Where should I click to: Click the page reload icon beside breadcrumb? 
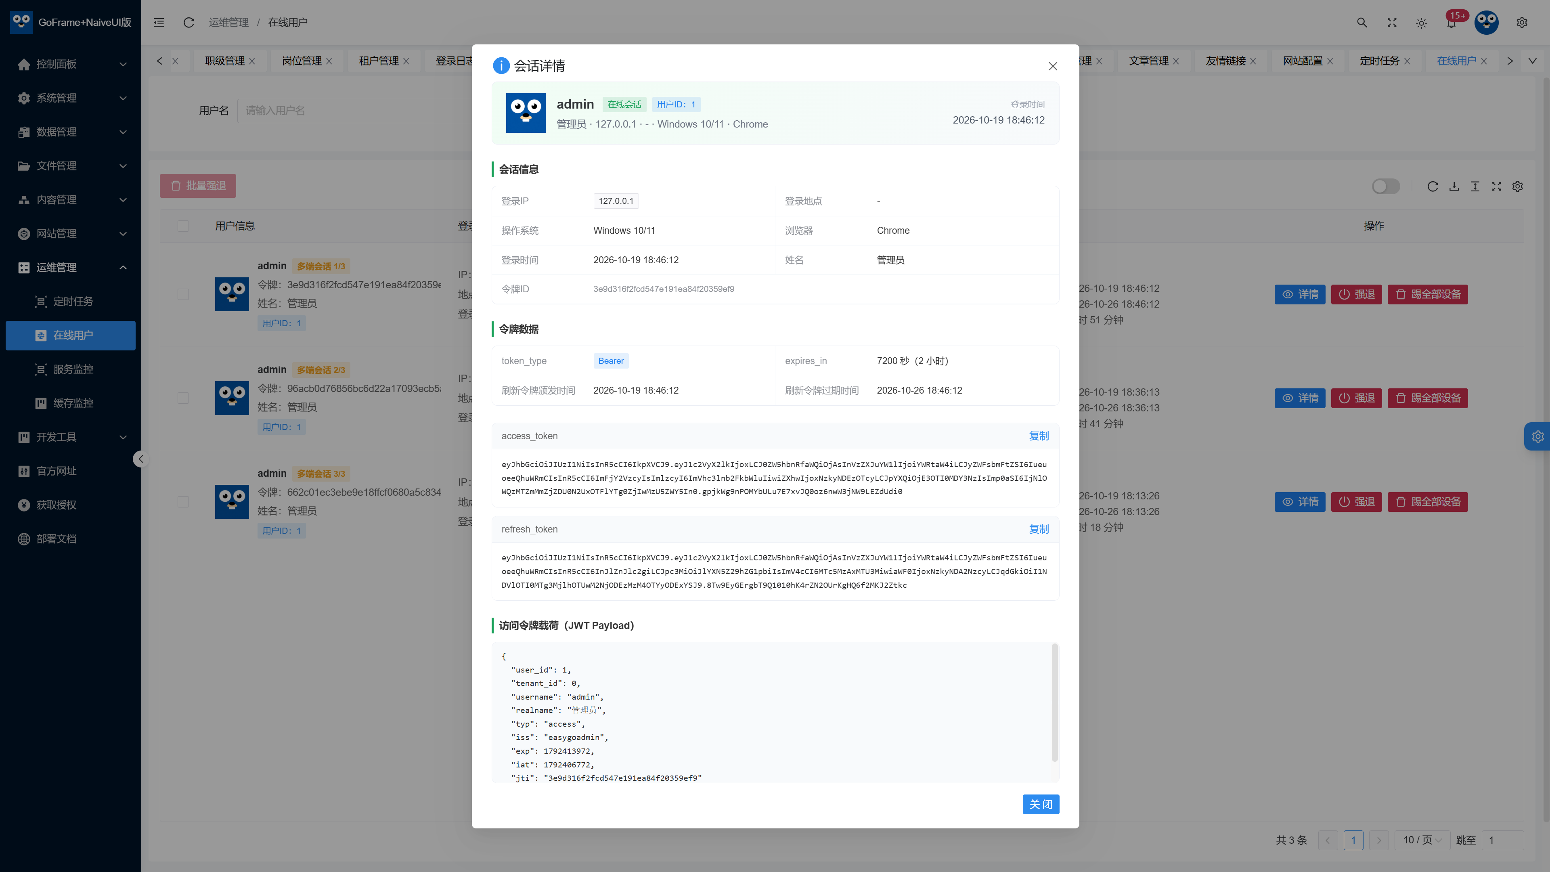(189, 22)
